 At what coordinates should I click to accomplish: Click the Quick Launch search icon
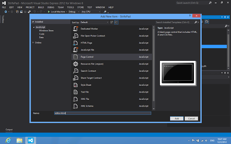[x=210, y=3]
